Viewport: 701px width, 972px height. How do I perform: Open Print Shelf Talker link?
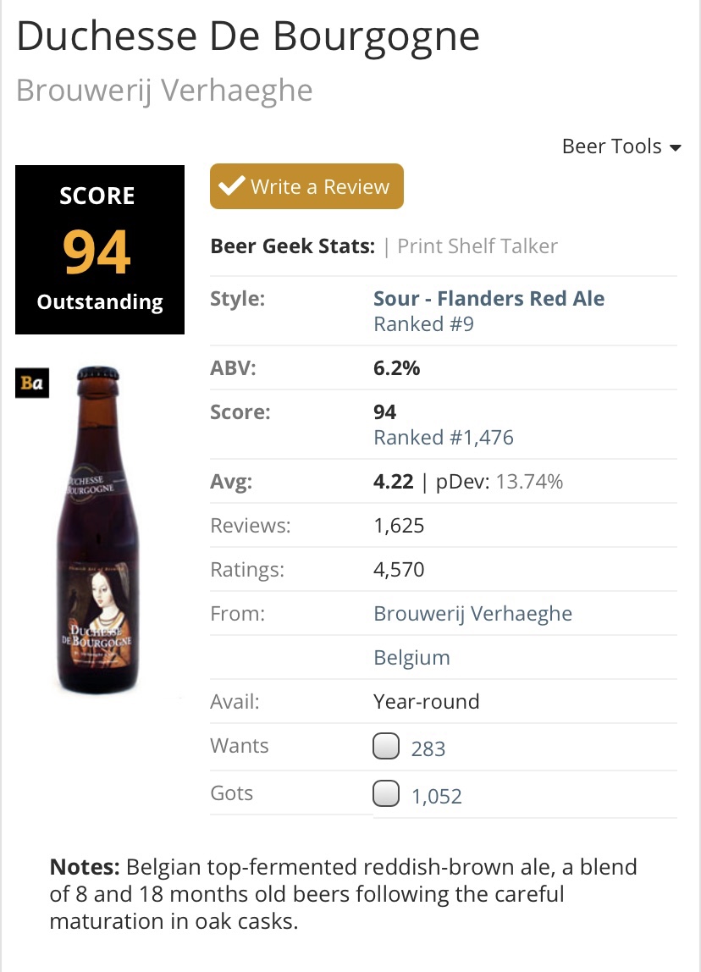(x=477, y=246)
